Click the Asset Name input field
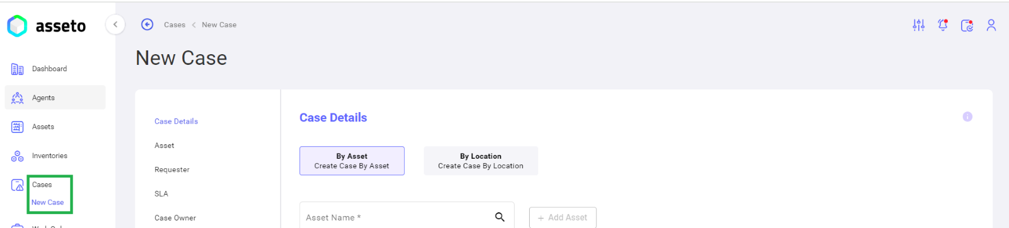1009x228 pixels. click(407, 215)
